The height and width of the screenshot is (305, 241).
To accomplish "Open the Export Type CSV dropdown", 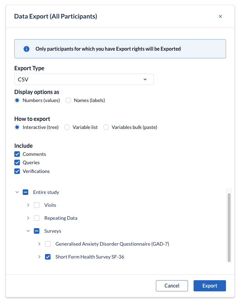I will coord(84,79).
